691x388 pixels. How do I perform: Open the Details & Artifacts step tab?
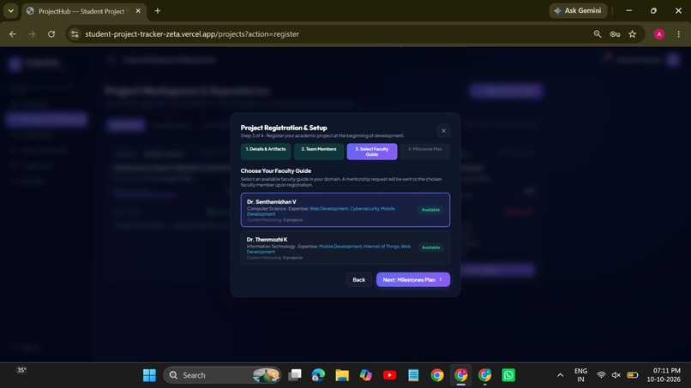point(266,152)
